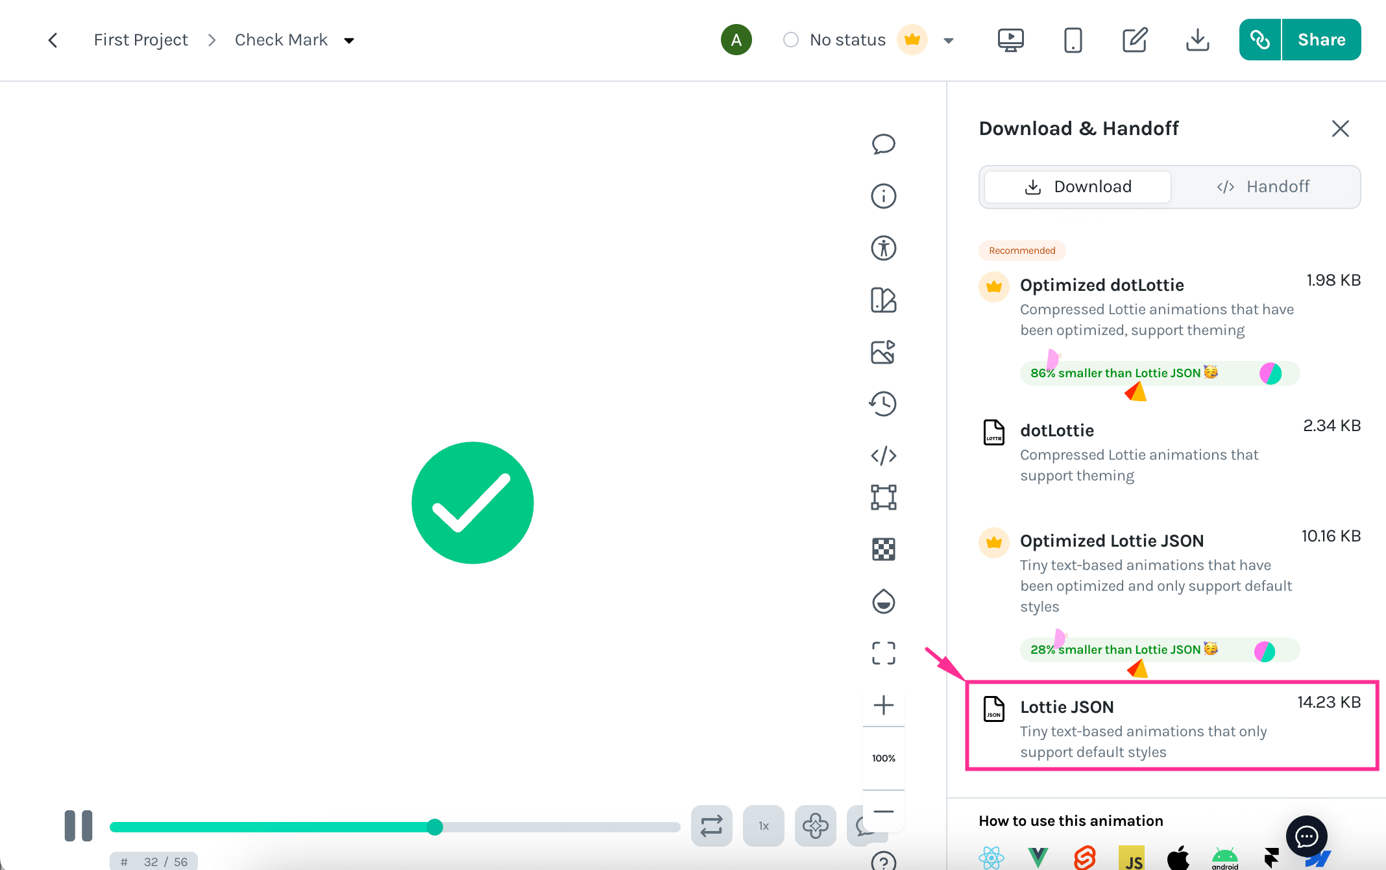Change playback speed from 1x
Image resolution: width=1386 pixels, height=870 pixels.
click(x=763, y=826)
